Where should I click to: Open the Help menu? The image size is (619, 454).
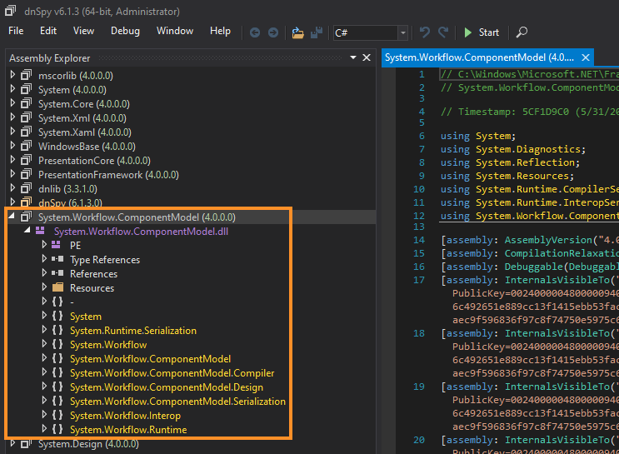[220, 31]
